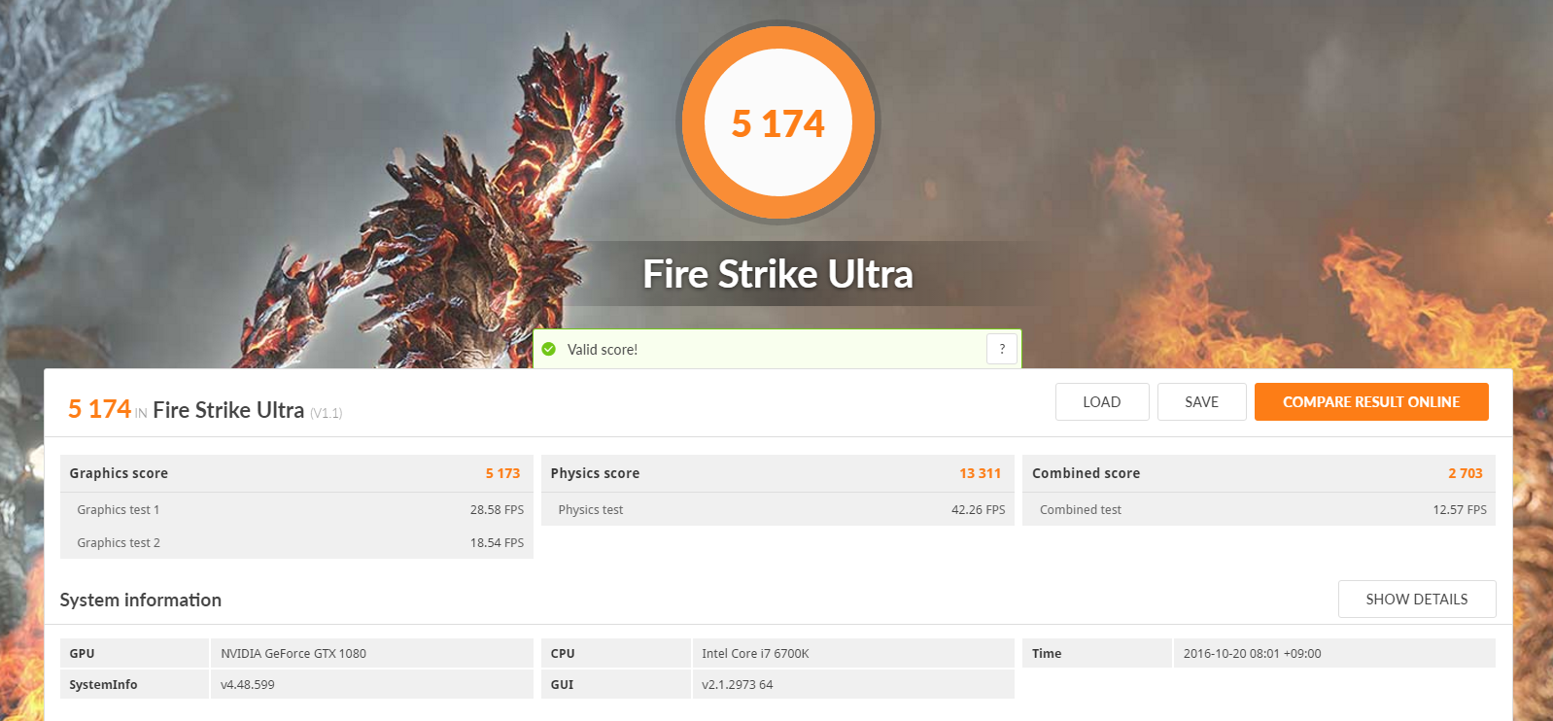
Task: Click the orange 5 174 score circle
Action: click(777, 123)
